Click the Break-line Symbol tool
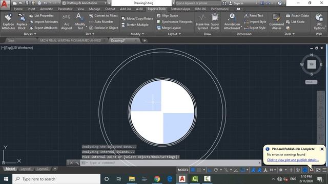The height and width of the screenshot is (184, 328). 202,21
